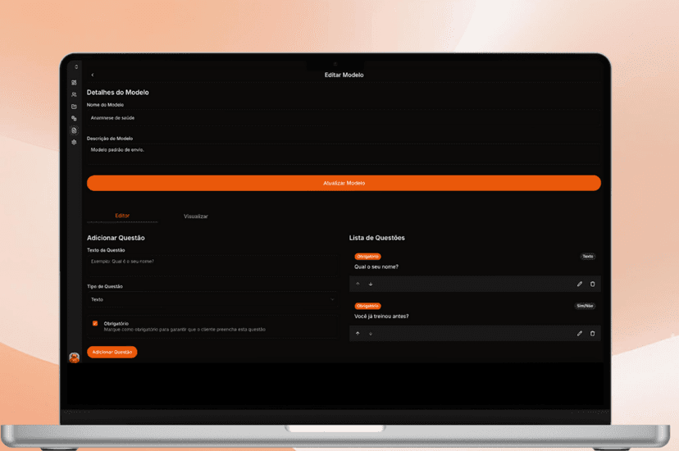Open the folder icon in sidebar
The image size is (679, 451).
pos(74,107)
